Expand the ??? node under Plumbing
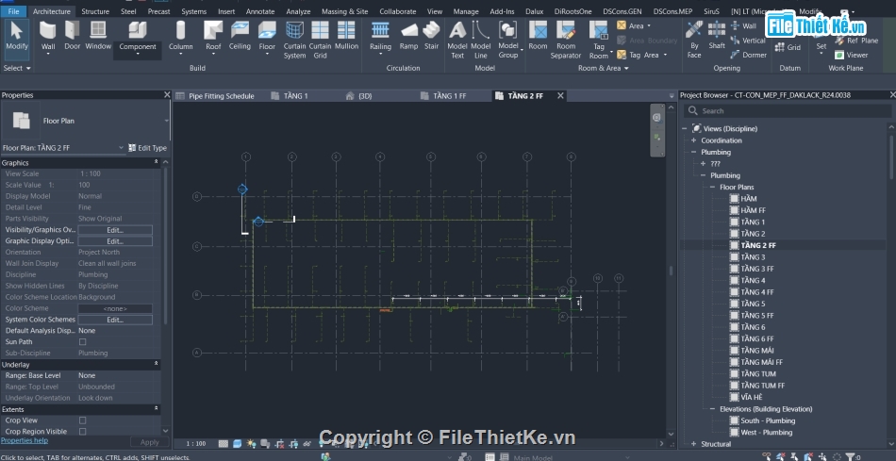The width and height of the screenshot is (896, 461). click(x=703, y=164)
